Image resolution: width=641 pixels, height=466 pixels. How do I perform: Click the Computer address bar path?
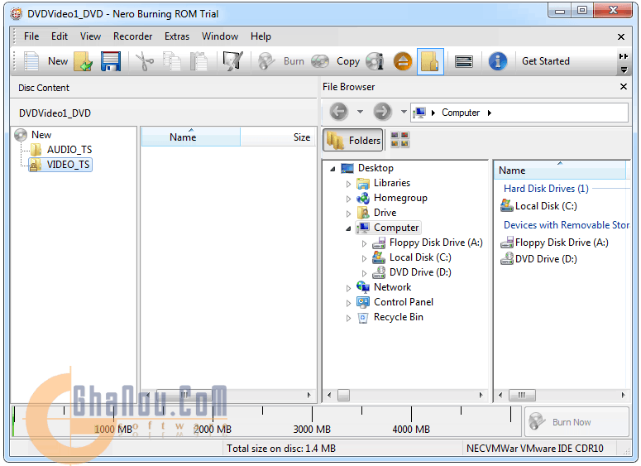461,113
